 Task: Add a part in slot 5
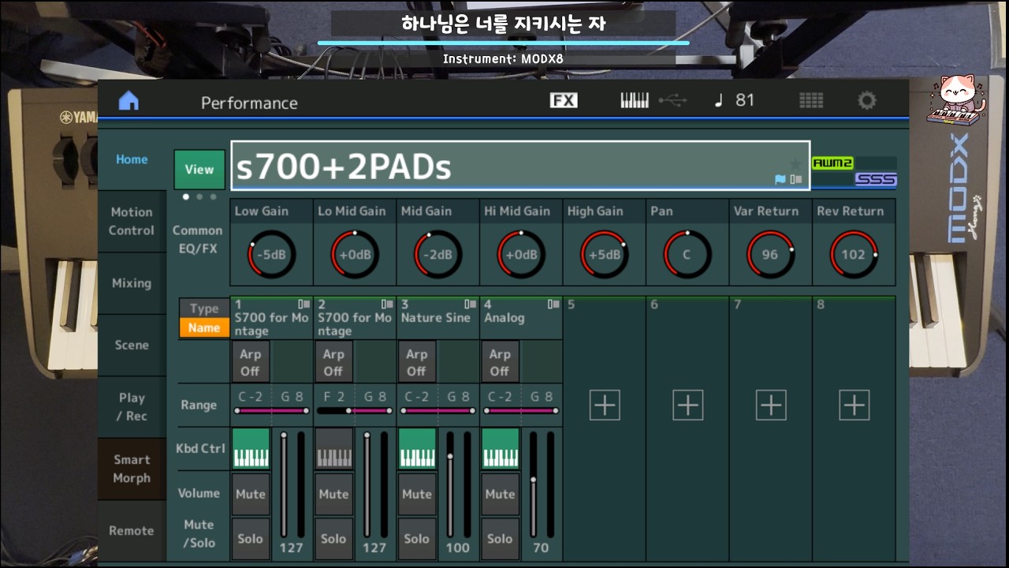(605, 405)
